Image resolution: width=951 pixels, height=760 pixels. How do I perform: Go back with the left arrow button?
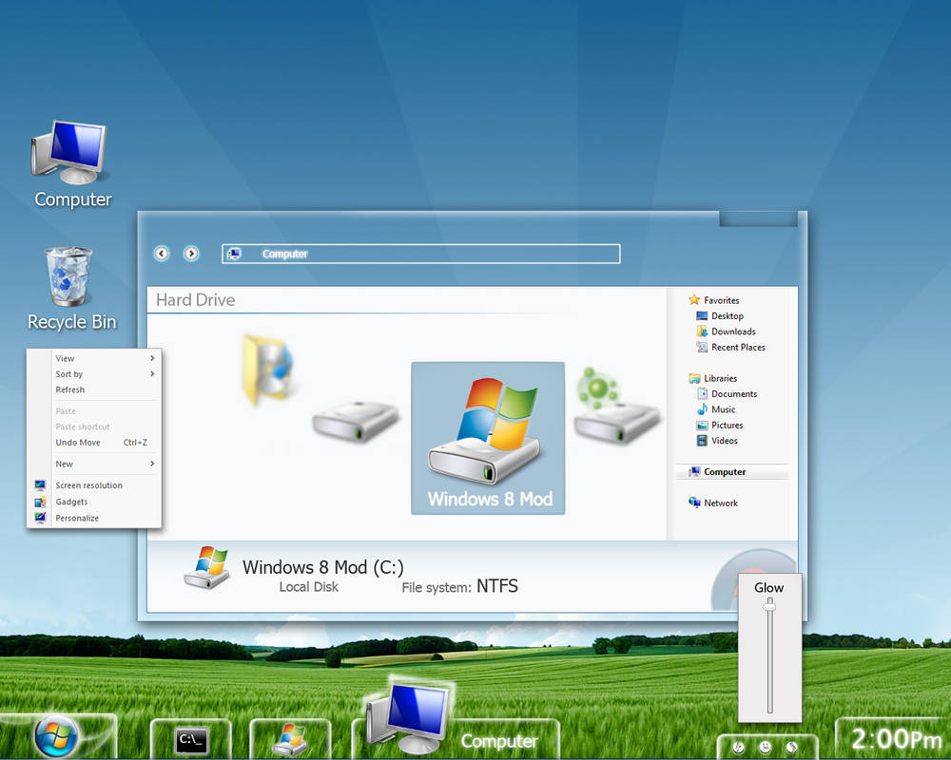point(162,254)
